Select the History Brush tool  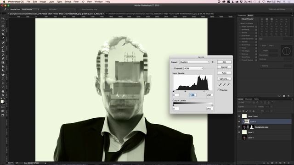click(x=3, y=55)
